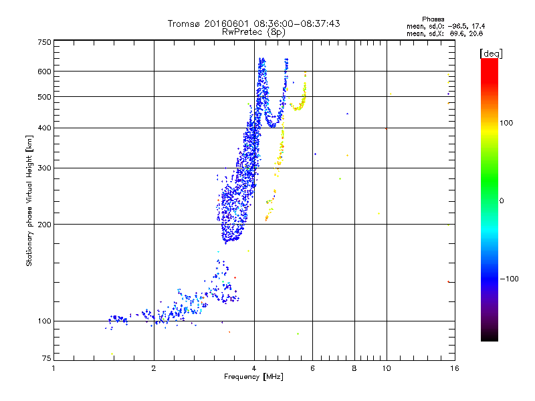
Task: Click colorbar tick label '0'
Action: point(502,200)
